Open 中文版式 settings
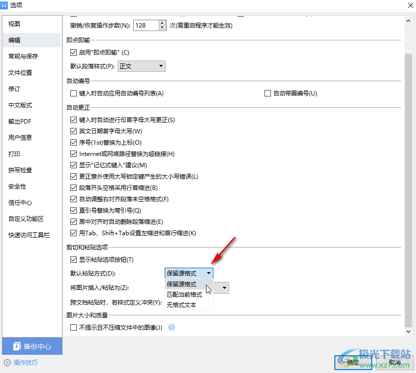Viewport: 416px width, 373px height. click(32, 105)
